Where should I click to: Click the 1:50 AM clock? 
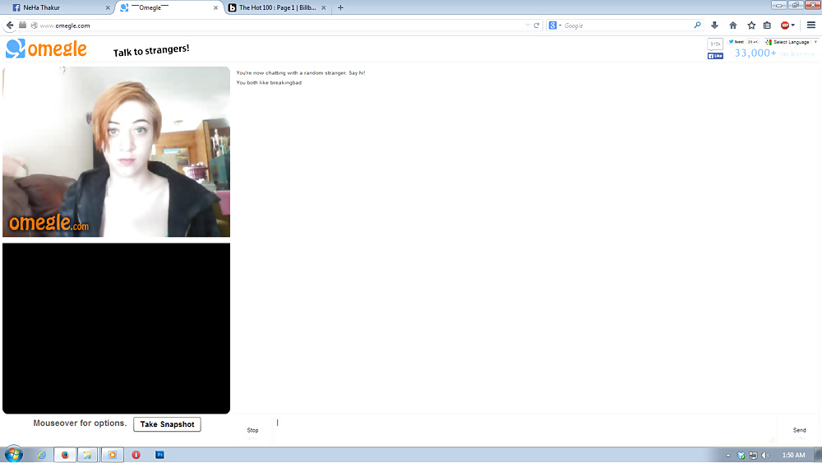pyautogui.click(x=793, y=455)
